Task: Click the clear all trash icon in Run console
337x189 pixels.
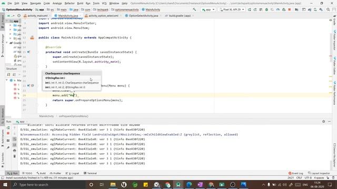Action: coord(15,156)
